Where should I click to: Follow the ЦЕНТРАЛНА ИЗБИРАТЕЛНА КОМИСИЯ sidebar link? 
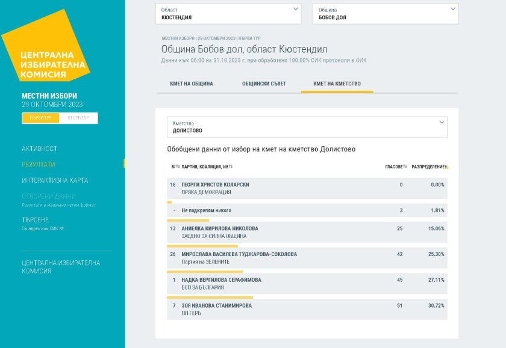tap(61, 267)
